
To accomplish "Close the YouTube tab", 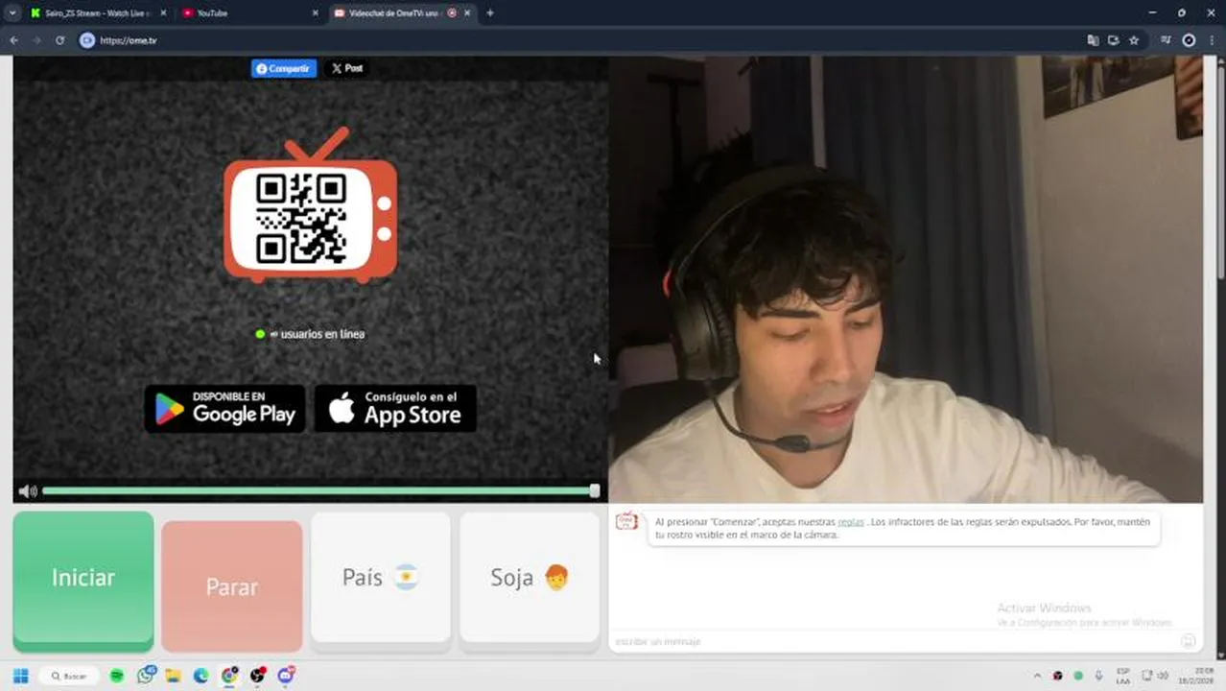I will coord(316,13).
